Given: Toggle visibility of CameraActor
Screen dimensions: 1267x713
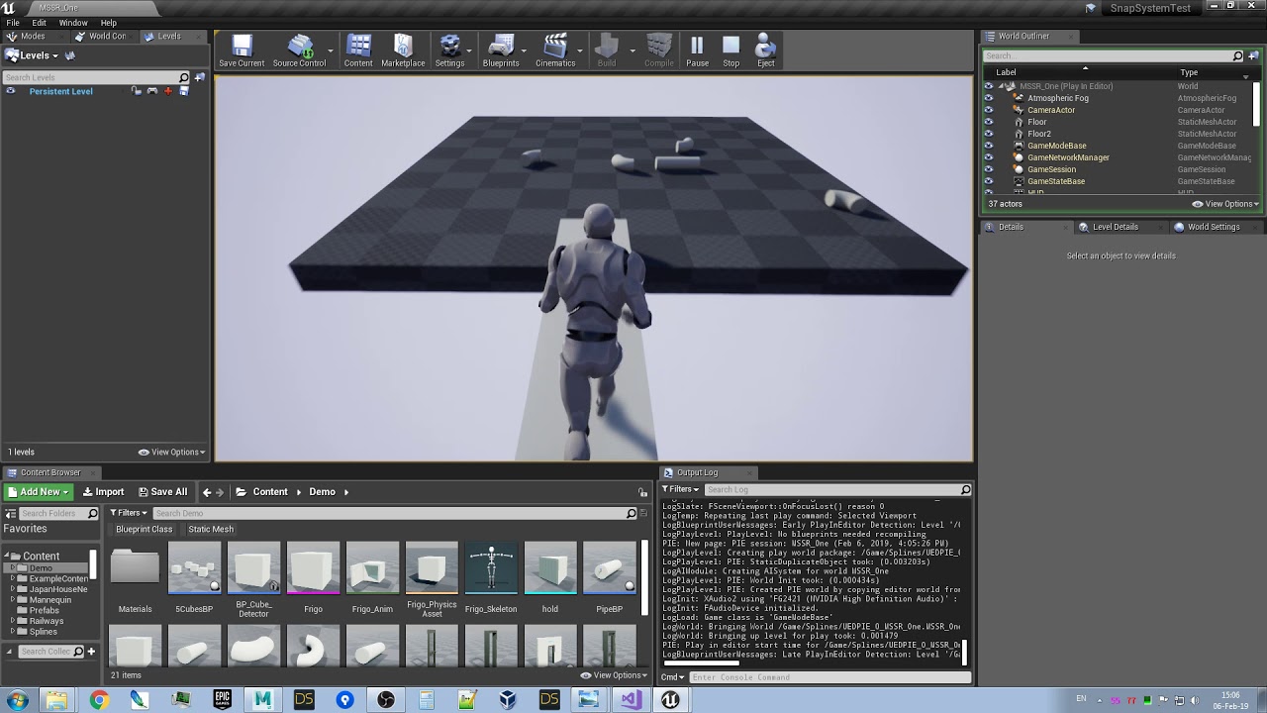Looking at the screenshot, I should pos(988,110).
